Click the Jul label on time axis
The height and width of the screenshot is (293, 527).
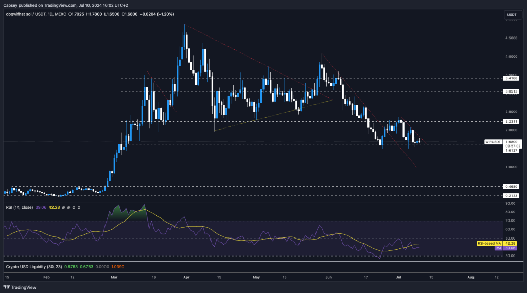pyautogui.click(x=399, y=277)
